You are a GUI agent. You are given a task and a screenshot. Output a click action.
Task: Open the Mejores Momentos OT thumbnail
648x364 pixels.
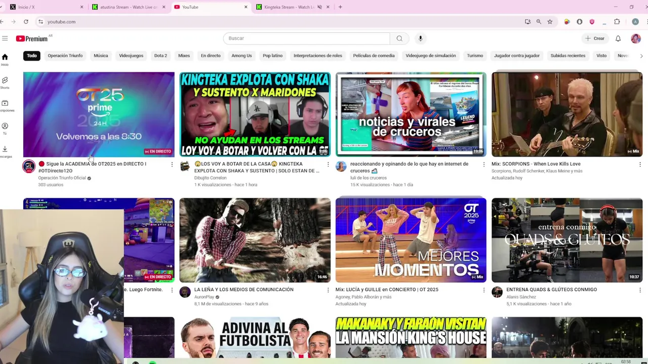(x=411, y=240)
